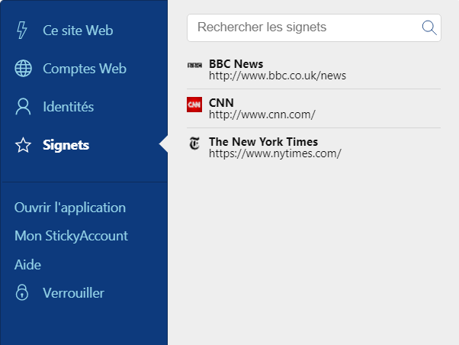
Task: Focus the Rechercher les signets field
Action: pyautogui.click(x=314, y=27)
